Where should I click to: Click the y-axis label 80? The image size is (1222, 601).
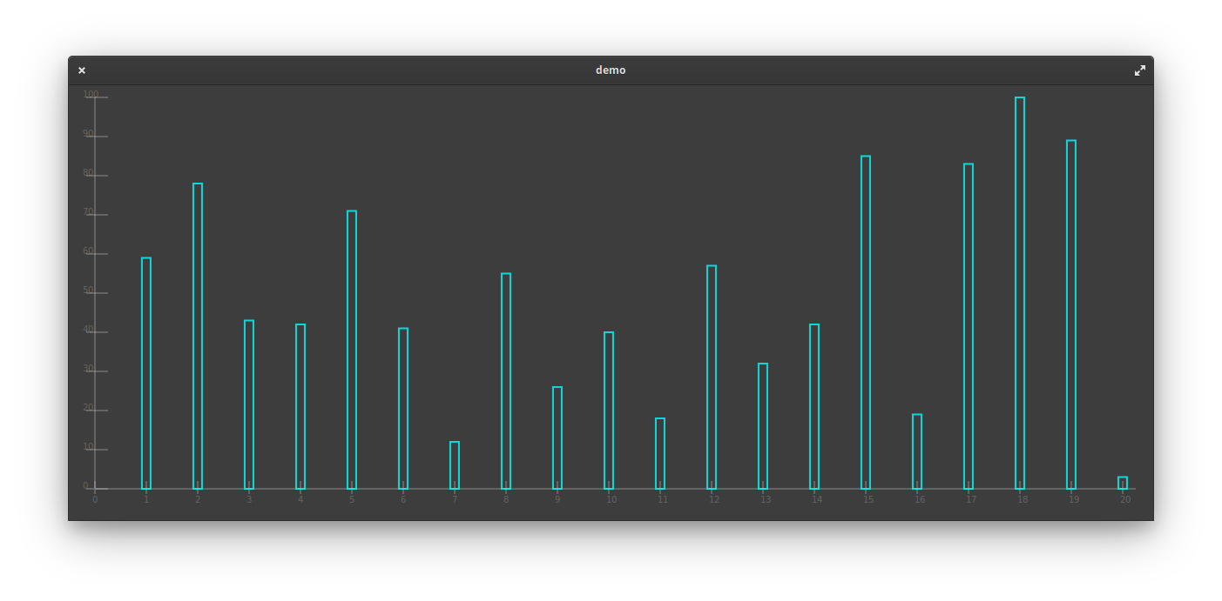(89, 172)
